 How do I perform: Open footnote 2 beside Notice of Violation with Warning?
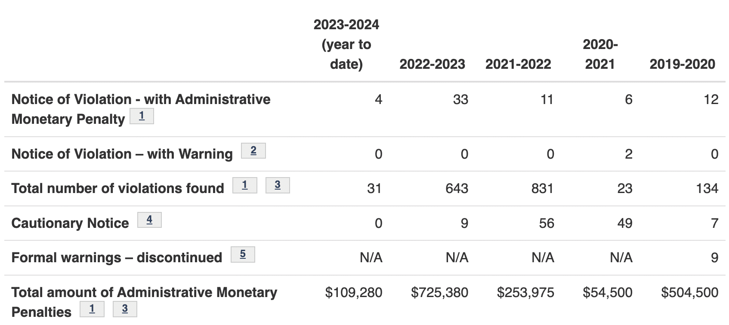click(x=253, y=150)
